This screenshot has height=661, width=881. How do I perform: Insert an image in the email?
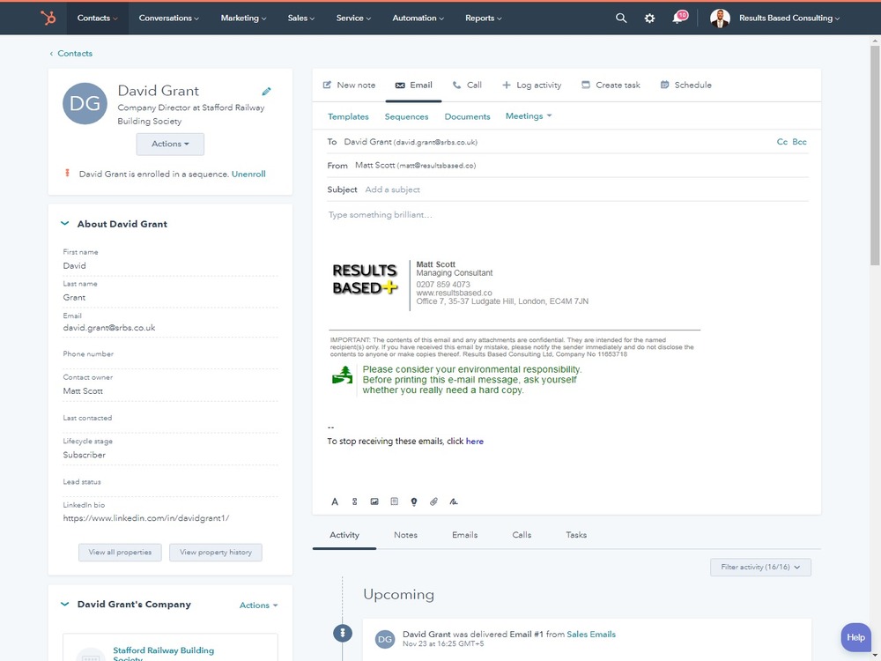(x=374, y=502)
